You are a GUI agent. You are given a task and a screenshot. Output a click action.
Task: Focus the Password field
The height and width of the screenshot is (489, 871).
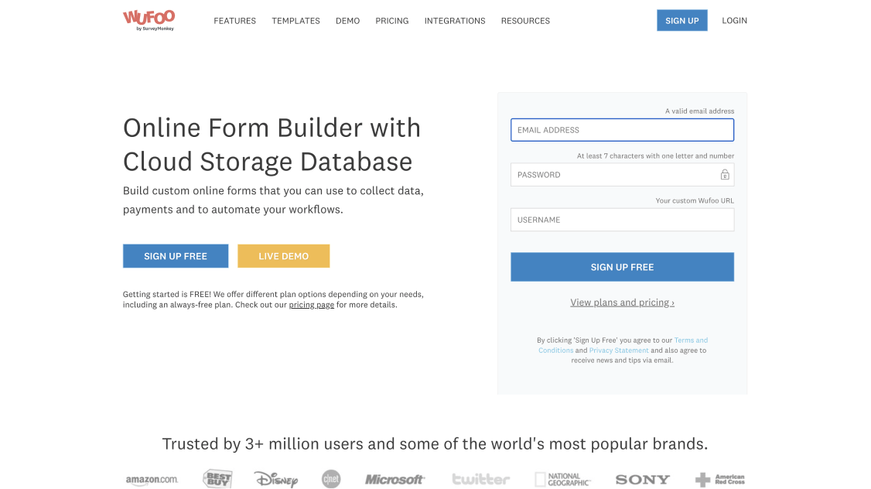click(622, 175)
